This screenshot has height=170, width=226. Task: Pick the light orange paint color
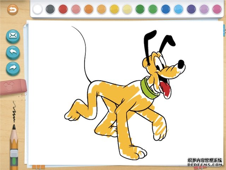pyautogui.click(x=102, y=9)
